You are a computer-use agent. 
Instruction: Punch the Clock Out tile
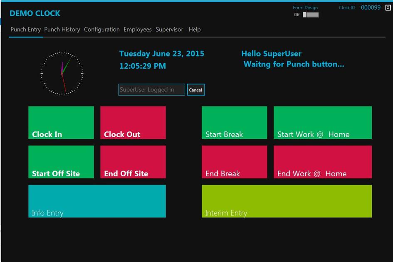pyautogui.click(x=133, y=123)
